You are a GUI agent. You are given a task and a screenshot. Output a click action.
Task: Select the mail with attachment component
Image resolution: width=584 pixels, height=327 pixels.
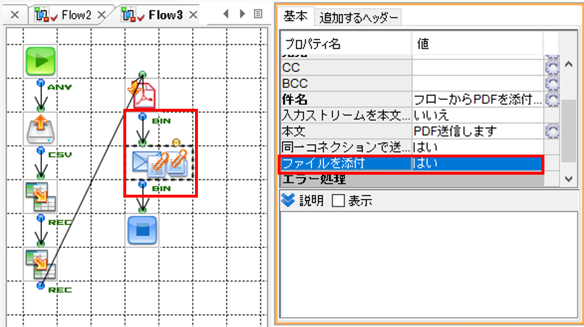point(159,163)
